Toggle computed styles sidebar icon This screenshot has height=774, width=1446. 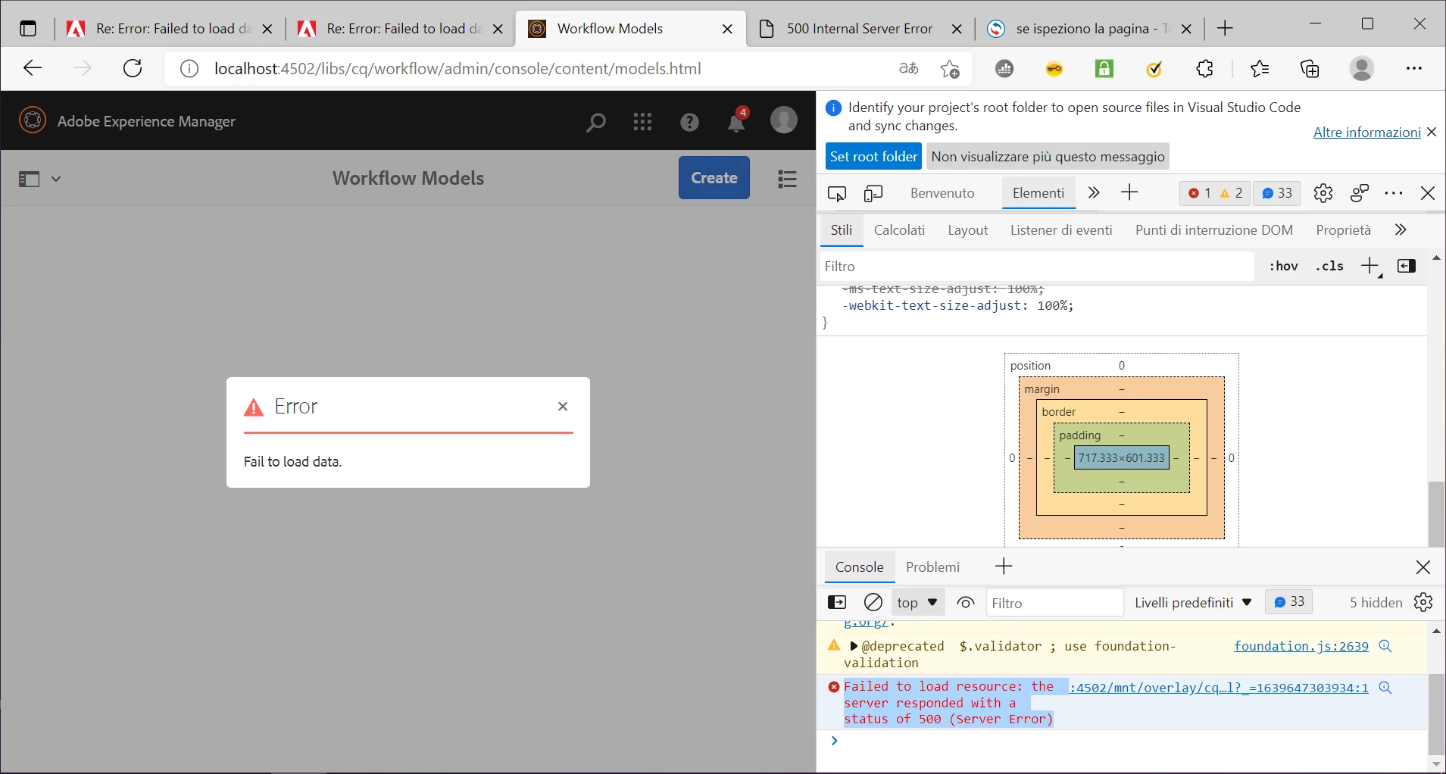(1407, 267)
